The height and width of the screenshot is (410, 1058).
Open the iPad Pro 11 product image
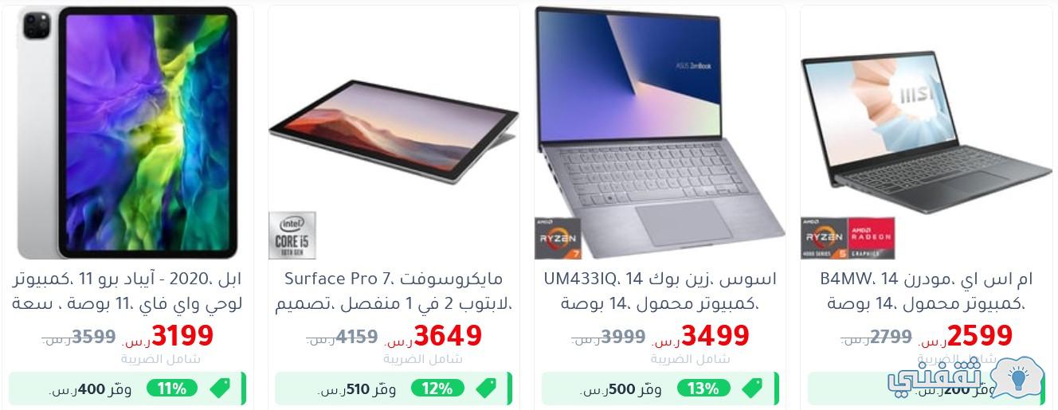[128, 132]
